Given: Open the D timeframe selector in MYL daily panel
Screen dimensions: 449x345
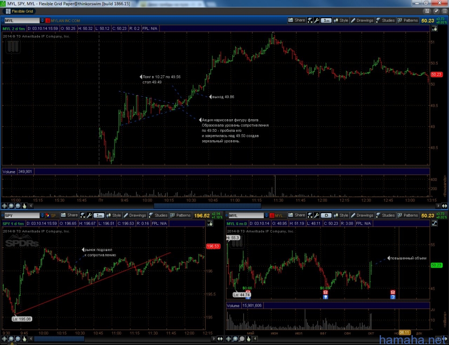Looking at the screenshot, I should pos(326,216).
